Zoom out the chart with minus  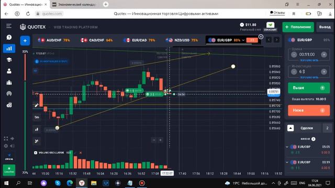click(154, 140)
